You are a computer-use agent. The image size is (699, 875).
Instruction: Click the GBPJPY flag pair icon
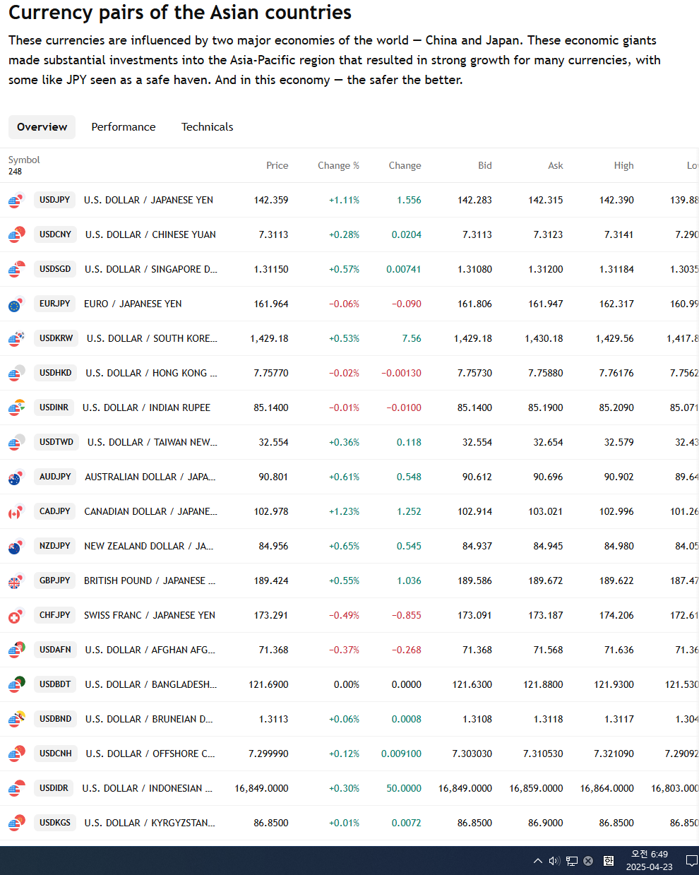tap(16, 581)
